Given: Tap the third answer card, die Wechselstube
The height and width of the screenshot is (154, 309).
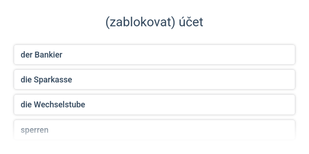Looking at the screenshot, I should 154,105.
